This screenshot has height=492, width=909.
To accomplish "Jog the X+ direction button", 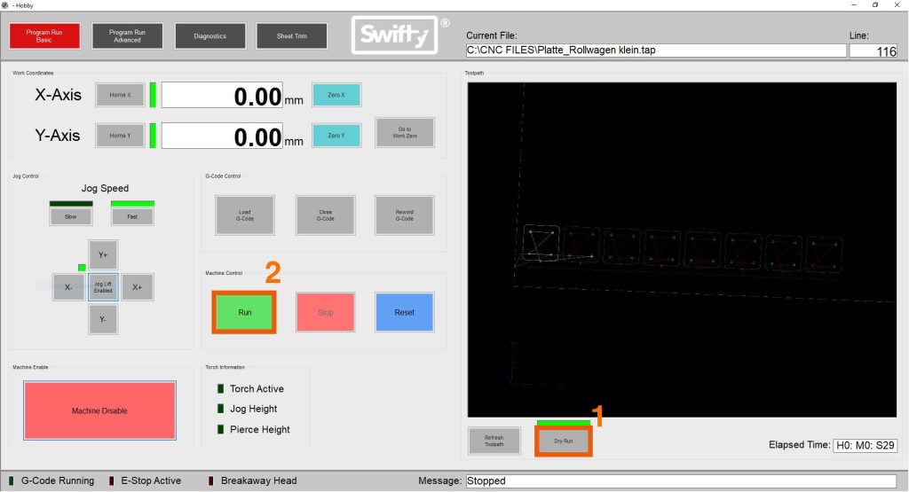I will point(138,287).
